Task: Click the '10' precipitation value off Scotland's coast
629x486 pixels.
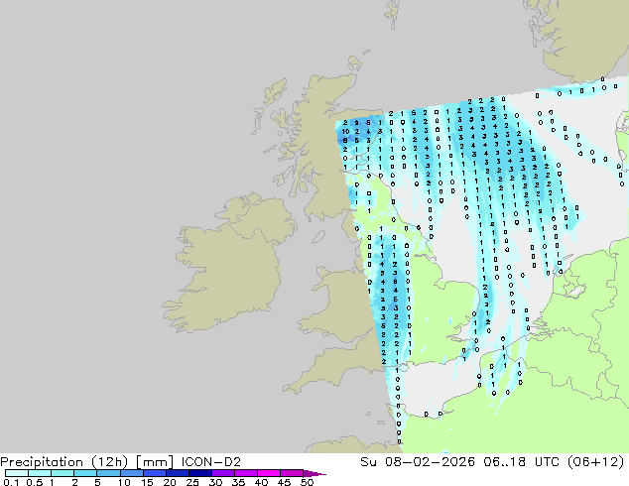Action: click(345, 132)
